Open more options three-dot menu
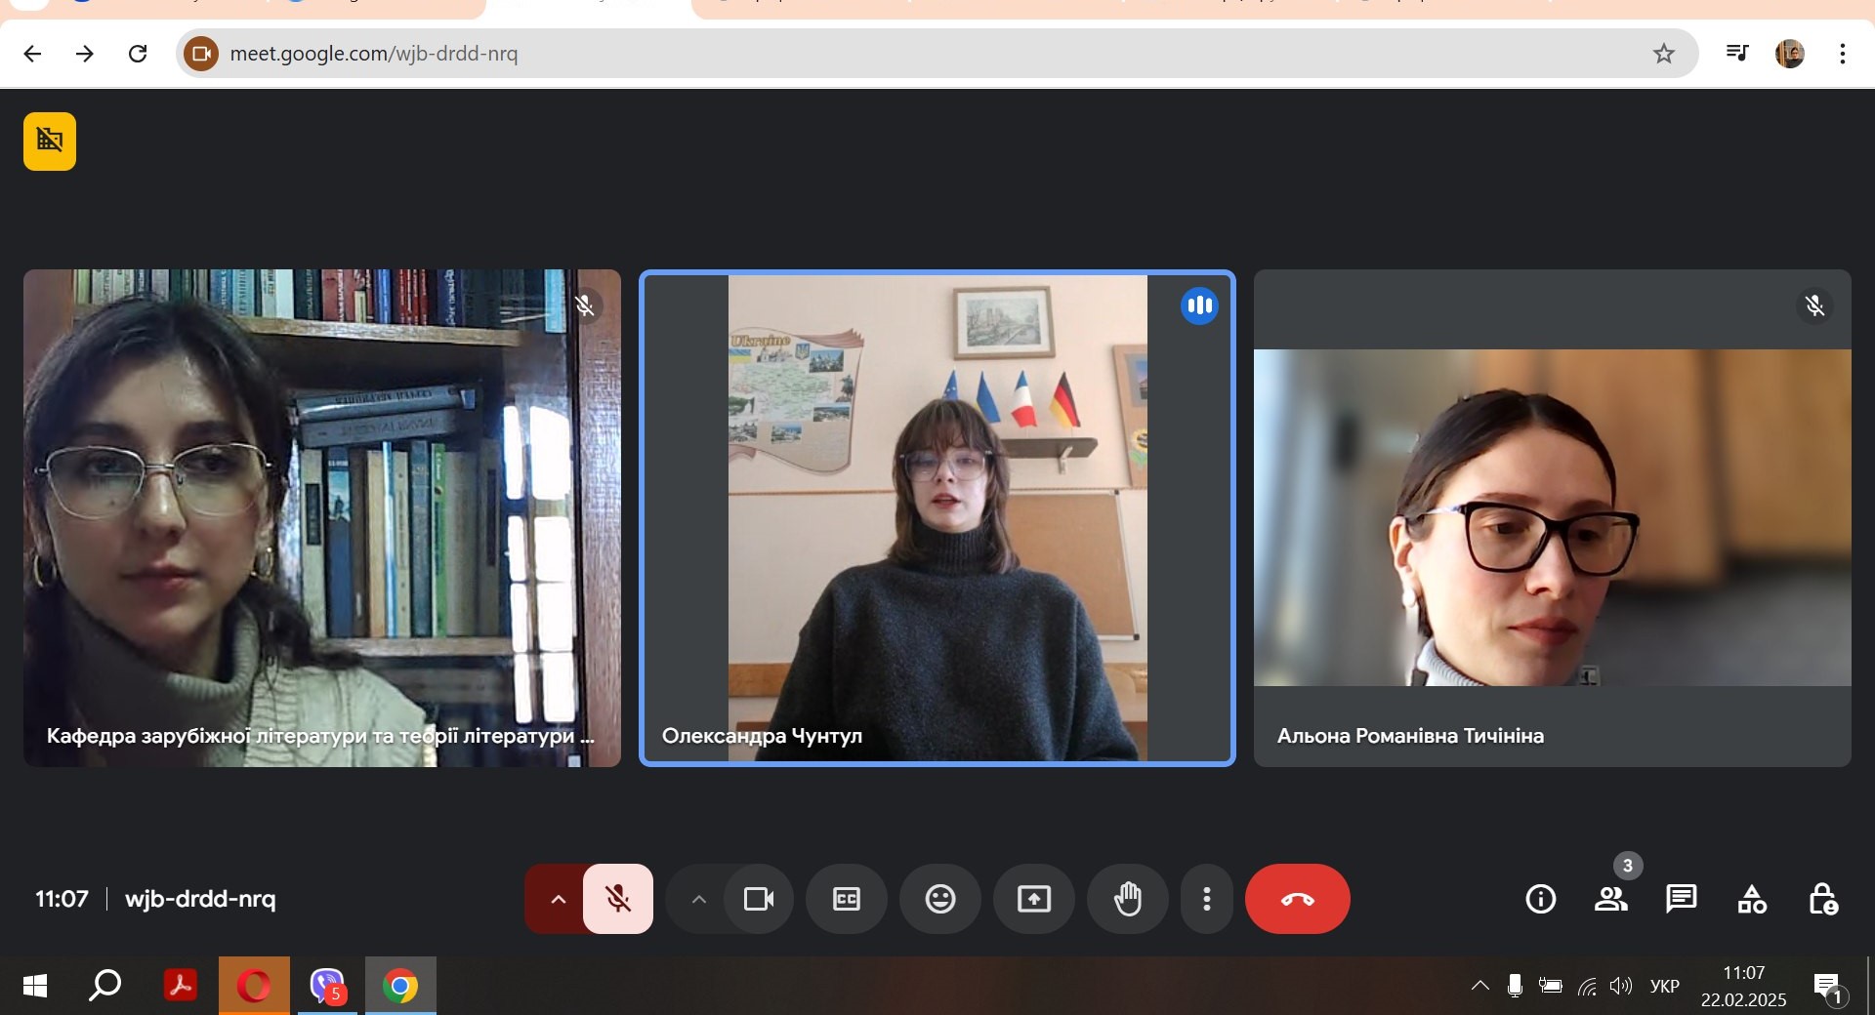Viewport: 1875px width, 1015px height. point(1207,899)
